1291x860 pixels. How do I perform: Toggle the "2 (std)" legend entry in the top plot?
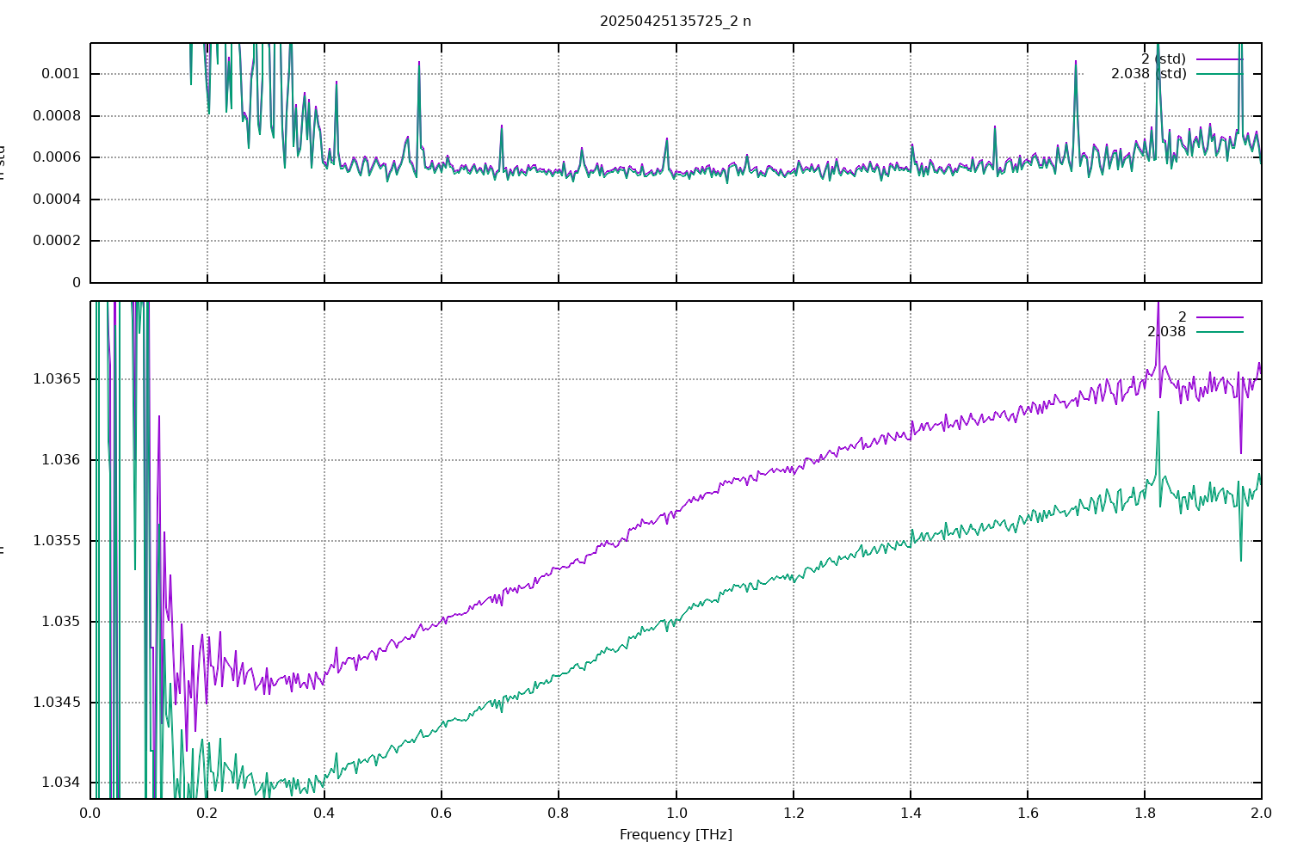point(1163,58)
